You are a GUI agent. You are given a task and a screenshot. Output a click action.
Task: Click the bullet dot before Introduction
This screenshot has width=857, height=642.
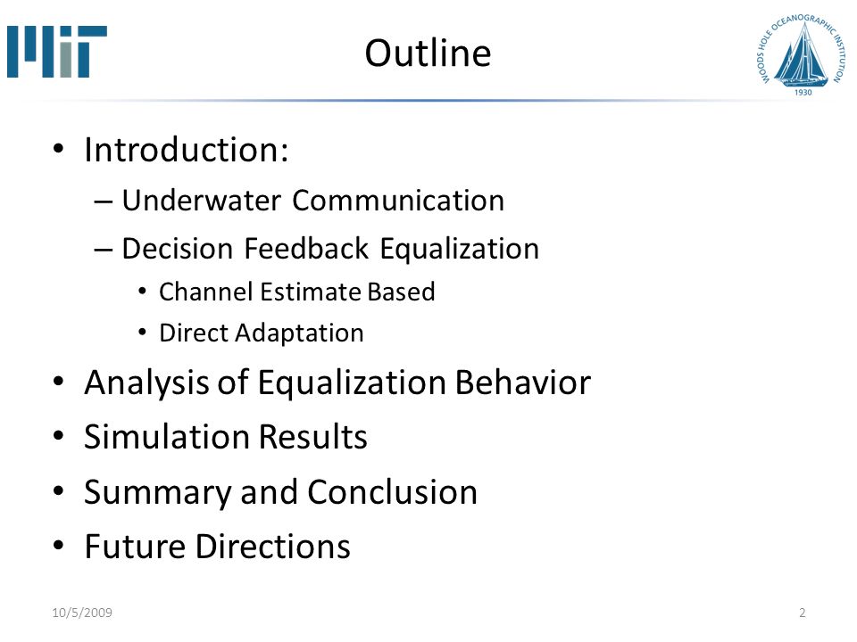click(59, 149)
